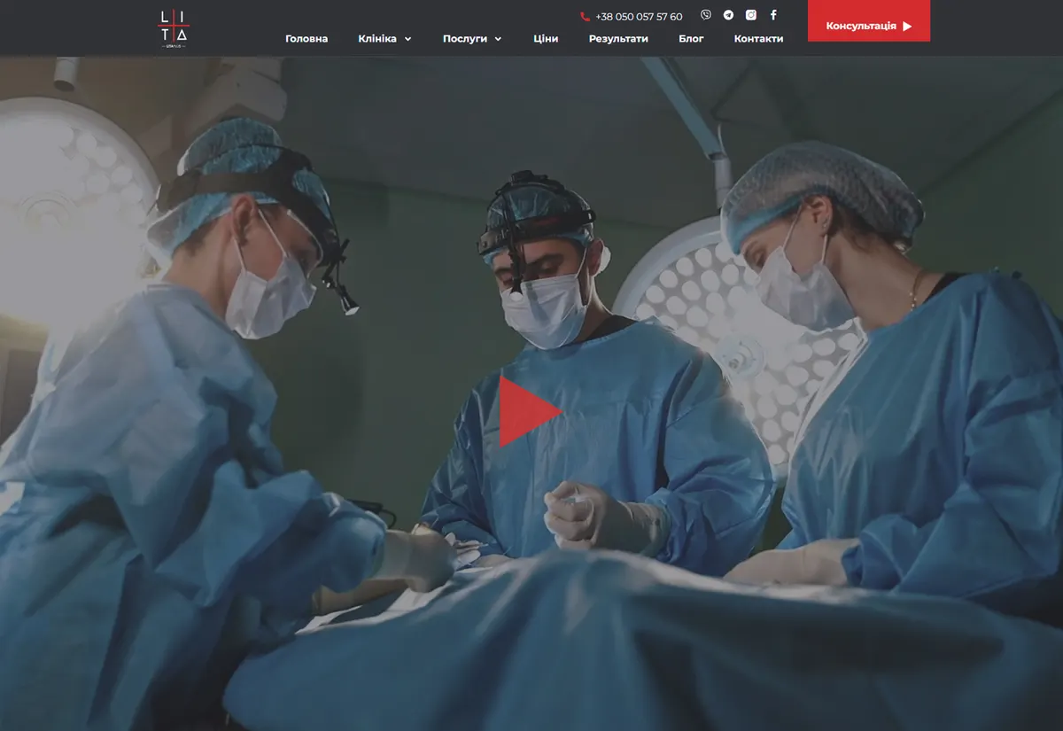1063x731 pixels.
Task: Open the Результати menu item
Action: (x=618, y=39)
